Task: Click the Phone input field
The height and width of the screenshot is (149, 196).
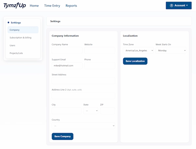Action: pyautogui.click(x=99, y=65)
